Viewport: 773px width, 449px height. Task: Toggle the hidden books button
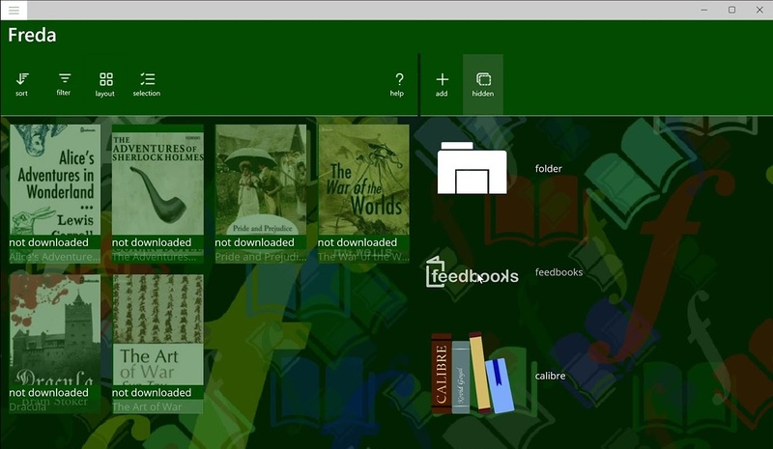pos(482,84)
